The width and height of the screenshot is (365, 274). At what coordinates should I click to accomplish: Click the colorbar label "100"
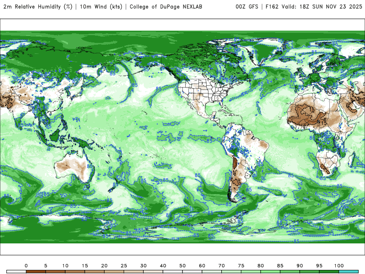[x=339, y=266]
